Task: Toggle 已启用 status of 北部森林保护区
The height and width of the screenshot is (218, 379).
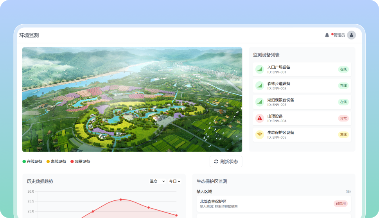Action: click(340, 204)
